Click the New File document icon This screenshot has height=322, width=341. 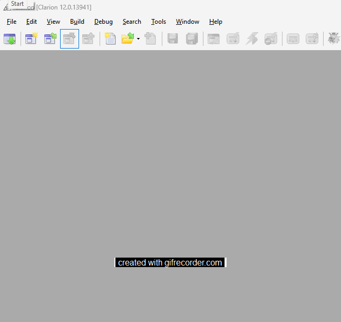pyautogui.click(x=110, y=39)
